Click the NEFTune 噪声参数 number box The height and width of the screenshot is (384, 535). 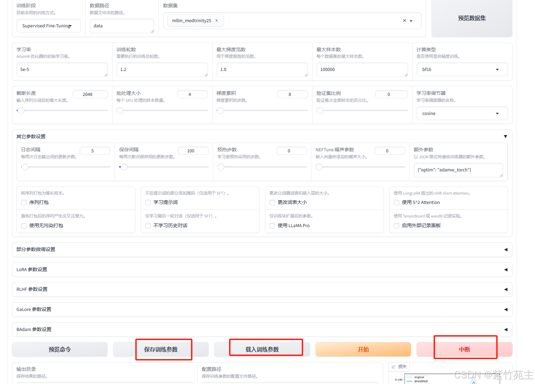click(x=390, y=151)
